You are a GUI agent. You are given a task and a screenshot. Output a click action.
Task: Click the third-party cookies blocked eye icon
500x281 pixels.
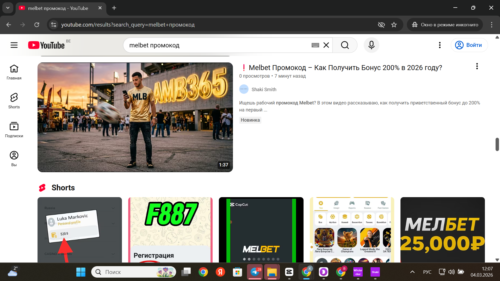point(381,25)
